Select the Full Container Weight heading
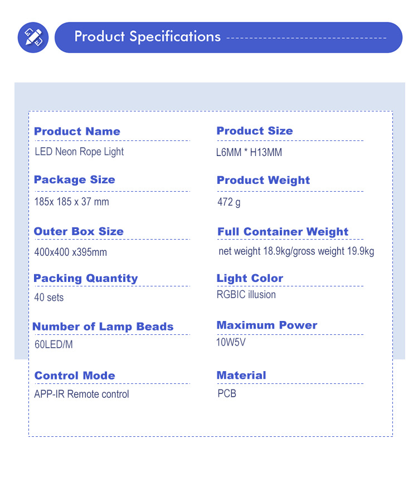Viewport: 418px width, 482px height. pos(283,232)
